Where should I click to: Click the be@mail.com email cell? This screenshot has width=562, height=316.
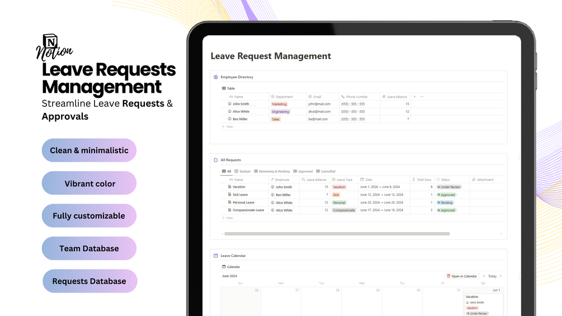318,119
